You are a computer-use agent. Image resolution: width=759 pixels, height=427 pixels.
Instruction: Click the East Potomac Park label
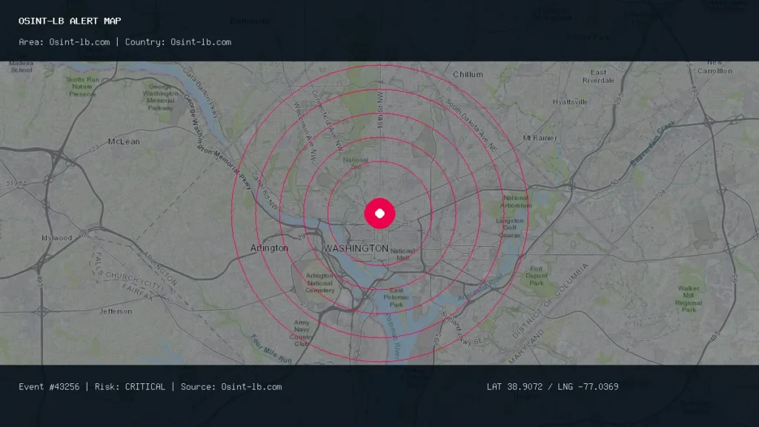pyautogui.click(x=396, y=297)
